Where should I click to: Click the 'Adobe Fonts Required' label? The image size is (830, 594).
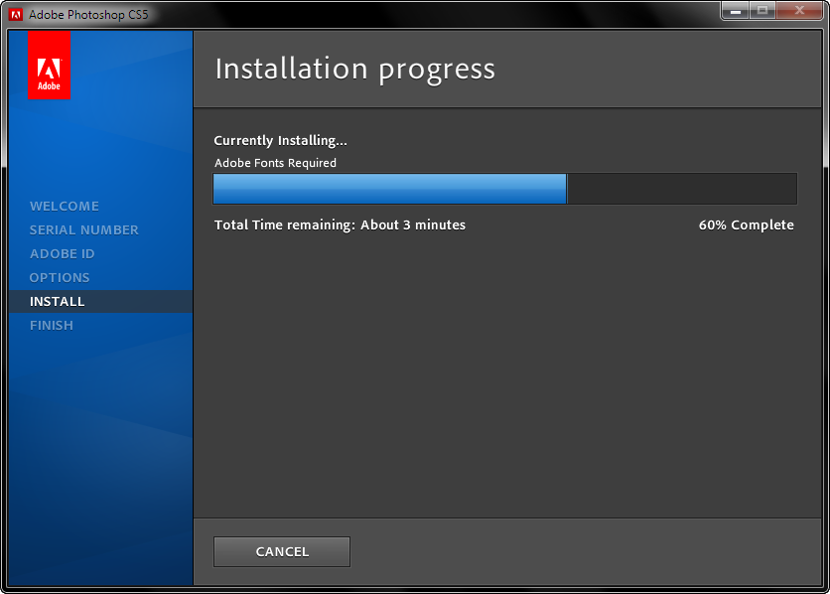point(275,163)
